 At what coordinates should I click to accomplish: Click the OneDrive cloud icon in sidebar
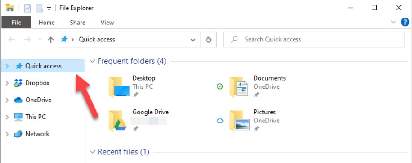pos(18,100)
